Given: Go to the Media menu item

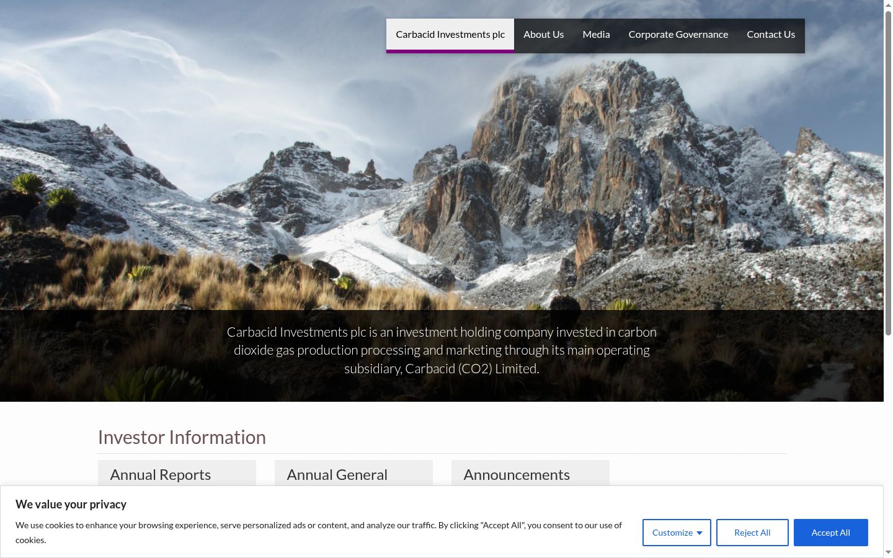Looking at the screenshot, I should [x=597, y=35].
